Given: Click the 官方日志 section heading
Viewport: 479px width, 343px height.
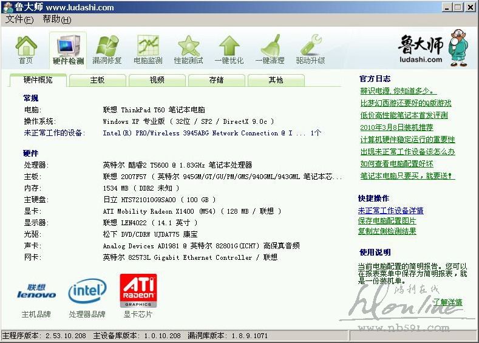Looking at the screenshot, I should point(375,79).
